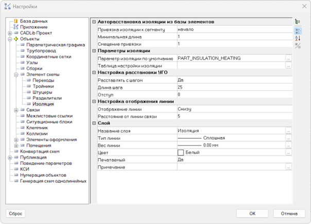
Task: Close the Настройки dialog
Action: click(304, 6)
